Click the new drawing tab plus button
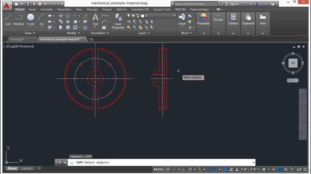Image resolution: width=311 pixels, height=174 pixels. 91,40
